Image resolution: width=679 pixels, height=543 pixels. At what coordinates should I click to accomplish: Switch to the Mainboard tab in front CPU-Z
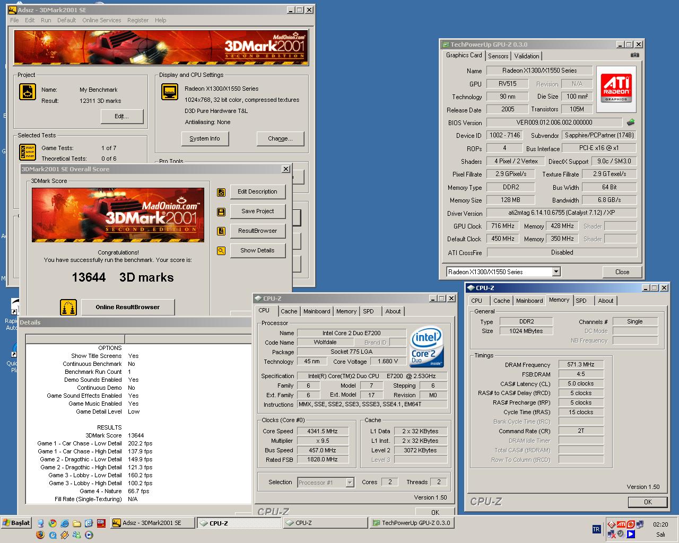click(317, 311)
